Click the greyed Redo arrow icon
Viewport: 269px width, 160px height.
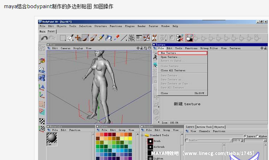click(52, 38)
